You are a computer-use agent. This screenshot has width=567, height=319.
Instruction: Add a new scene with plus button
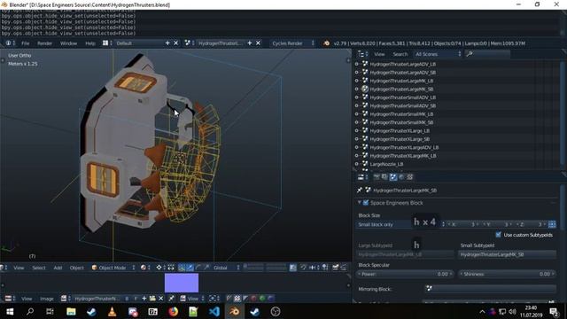click(x=250, y=43)
